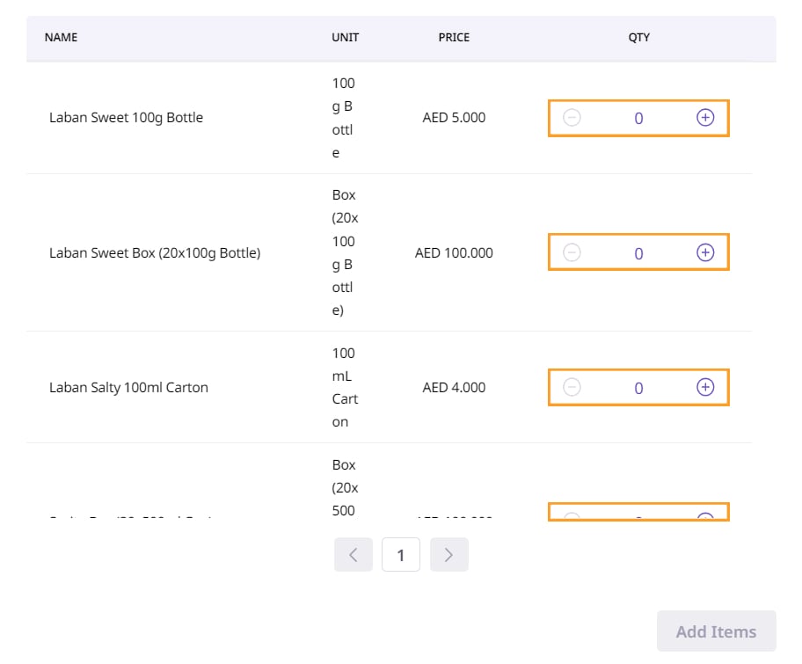Image resolution: width=802 pixels, height=664 pixels.
Task: Click quantity value for Laban Sweet Box
Action: 638,253
